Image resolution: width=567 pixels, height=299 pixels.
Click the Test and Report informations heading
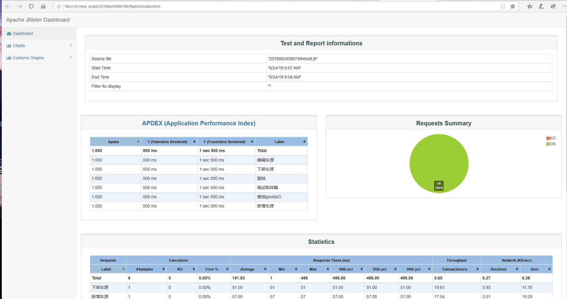click(x=321, y=43)
